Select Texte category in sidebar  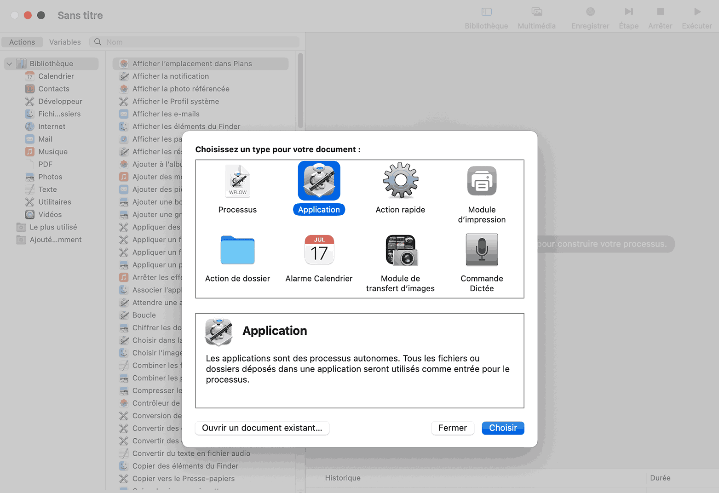tap(47, 189)
